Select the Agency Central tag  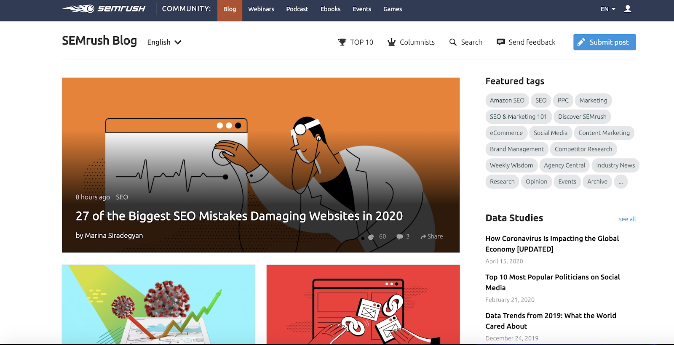pos(564,165)
